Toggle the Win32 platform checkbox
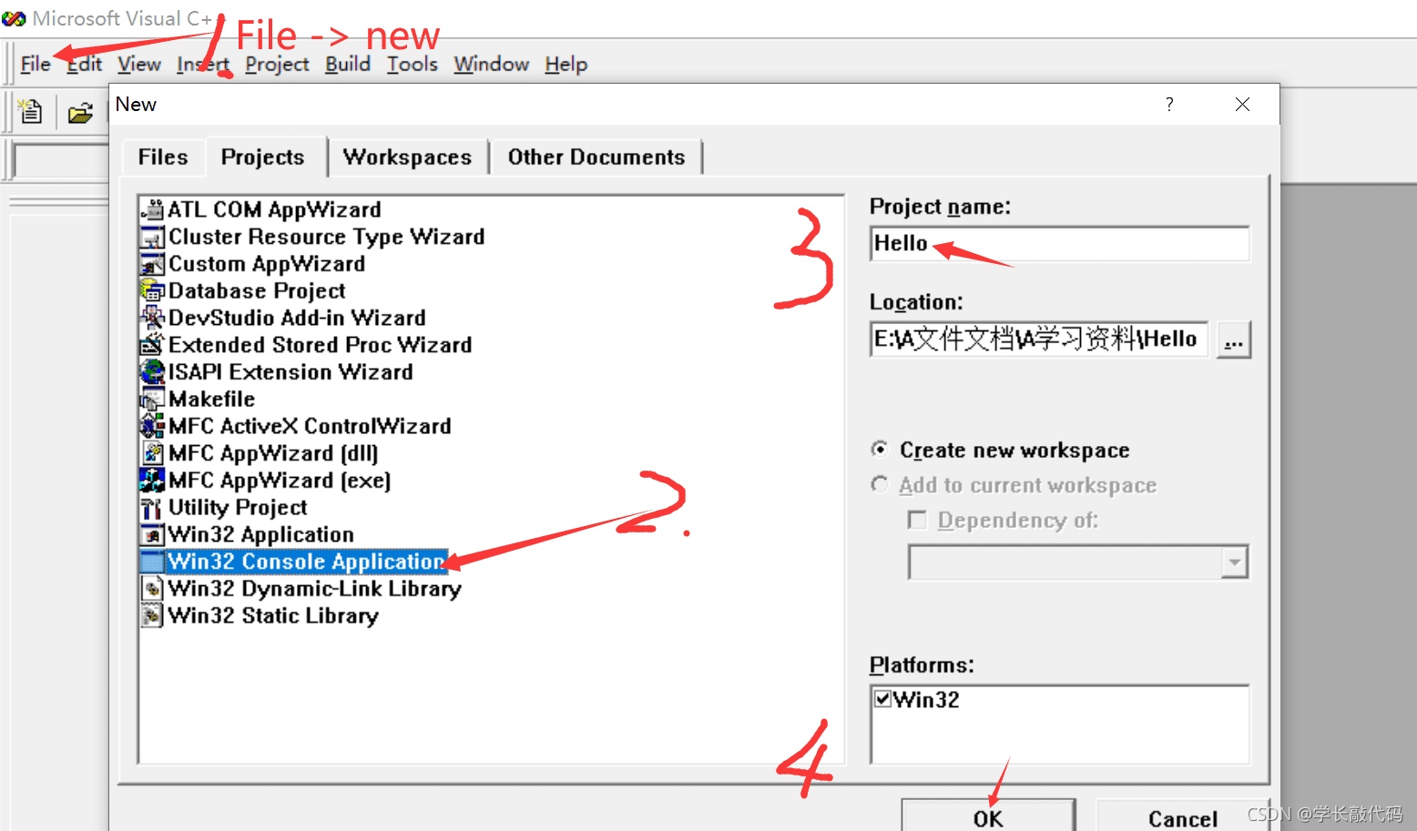Image resolution: width=1417 pixels, height=831 pixels. (x=882, y=699)
